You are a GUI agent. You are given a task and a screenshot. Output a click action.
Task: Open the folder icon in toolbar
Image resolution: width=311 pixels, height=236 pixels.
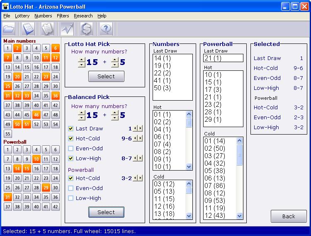(9, 29)
